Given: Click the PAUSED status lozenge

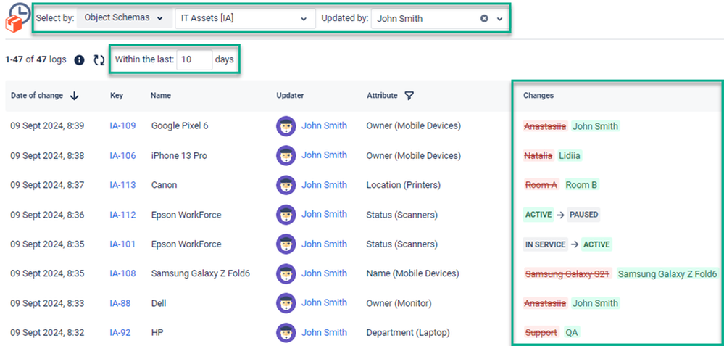Looking at the screenshot, I should [x=583, y=215].
